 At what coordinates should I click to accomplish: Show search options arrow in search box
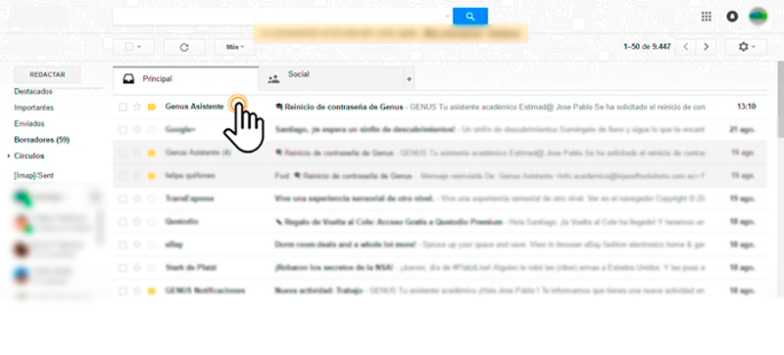(x=447, y=17)
